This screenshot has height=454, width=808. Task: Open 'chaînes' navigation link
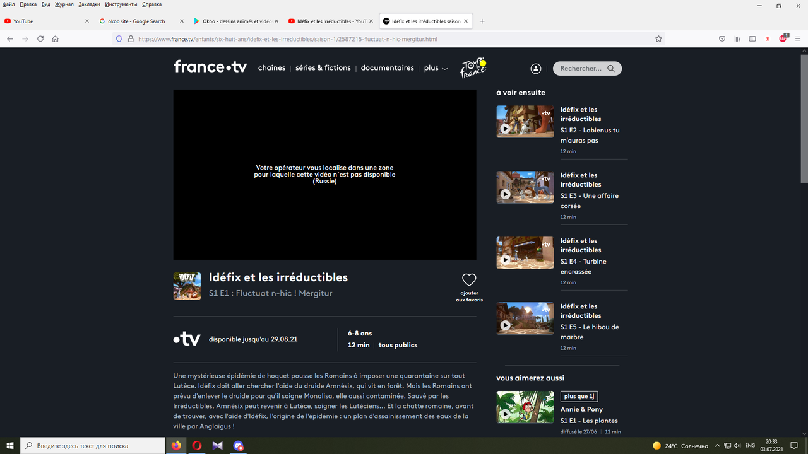point(271,67)
